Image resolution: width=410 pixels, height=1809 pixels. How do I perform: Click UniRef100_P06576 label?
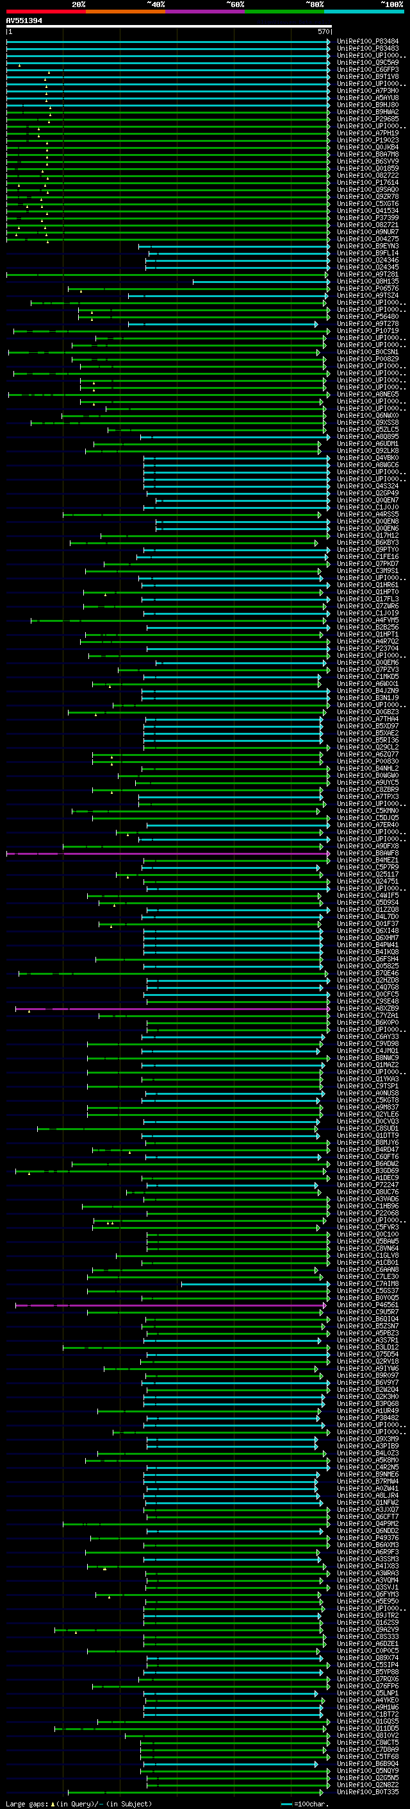point(368,289)
